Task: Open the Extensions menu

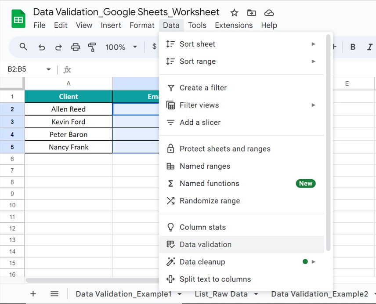Action: pyautogui.click(x=234, y=25)
